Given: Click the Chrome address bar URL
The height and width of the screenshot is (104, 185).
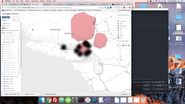Looking at the screenshot, I should pyautogui.click(x=45, y=8).
